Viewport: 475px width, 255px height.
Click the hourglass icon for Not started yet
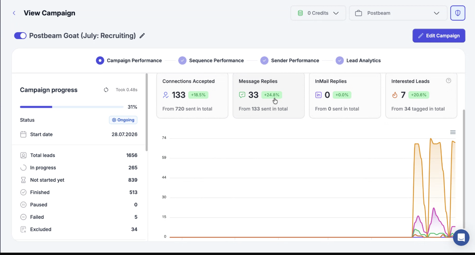tap(23, 180)
